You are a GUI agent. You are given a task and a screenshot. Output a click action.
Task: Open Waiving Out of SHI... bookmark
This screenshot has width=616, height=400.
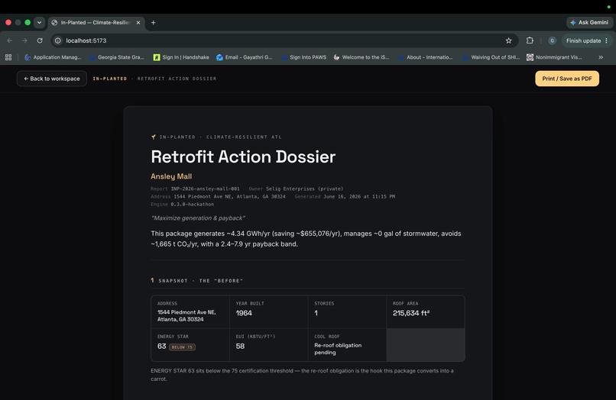pos(491,57)
